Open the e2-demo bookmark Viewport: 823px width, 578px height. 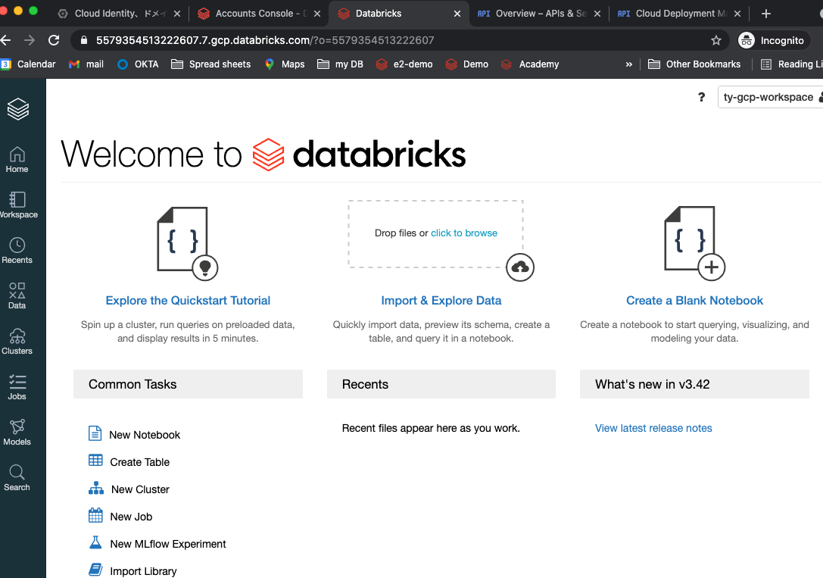click(x=404, y=64)
